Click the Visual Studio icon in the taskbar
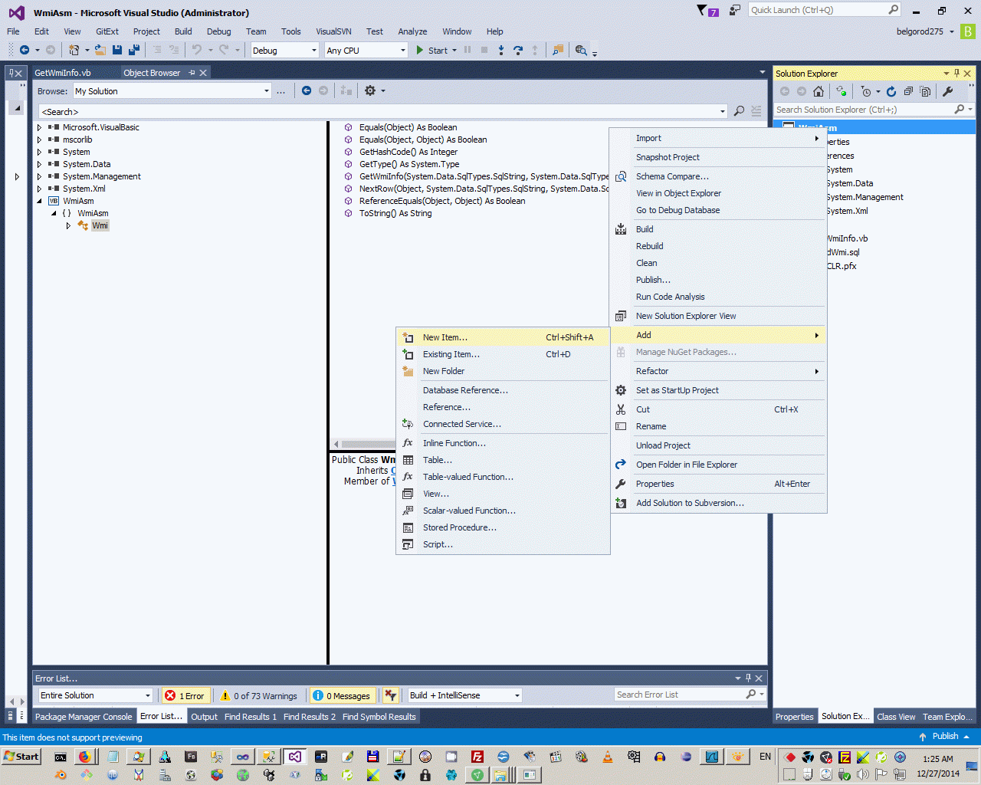The width and height of the screenshot is (981, 785). (x=294, y=757)
